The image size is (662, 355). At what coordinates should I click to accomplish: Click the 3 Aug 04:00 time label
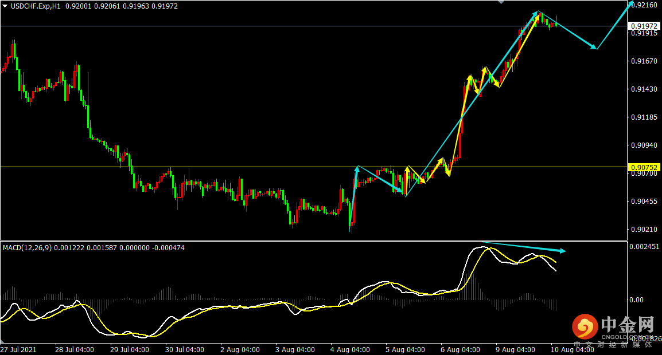[x=295, y=349]
